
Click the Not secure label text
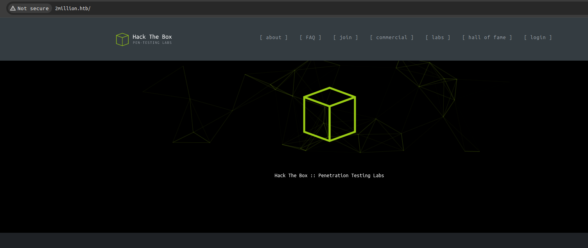pyautogui.click(x=33, y=8)
